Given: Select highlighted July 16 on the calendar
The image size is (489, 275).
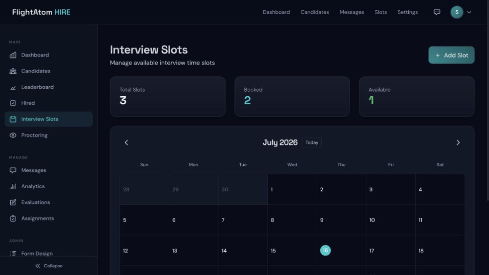Looking at the screenshot, I should (x=325, y=251).
